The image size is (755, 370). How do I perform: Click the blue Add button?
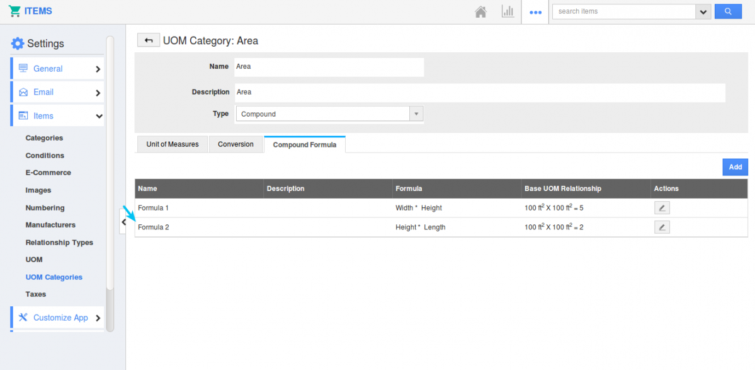pyautogui.click(x=735, y=167)
